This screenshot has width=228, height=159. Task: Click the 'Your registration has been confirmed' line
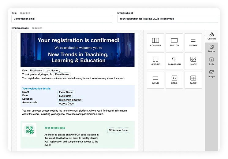click(x=73, y=78)
